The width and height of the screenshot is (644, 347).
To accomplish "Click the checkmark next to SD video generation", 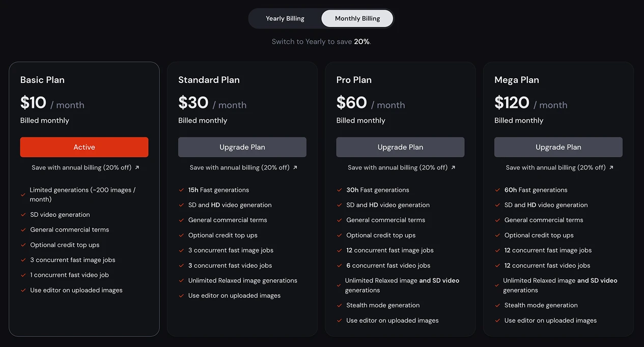I will click(x=23, y=215).
